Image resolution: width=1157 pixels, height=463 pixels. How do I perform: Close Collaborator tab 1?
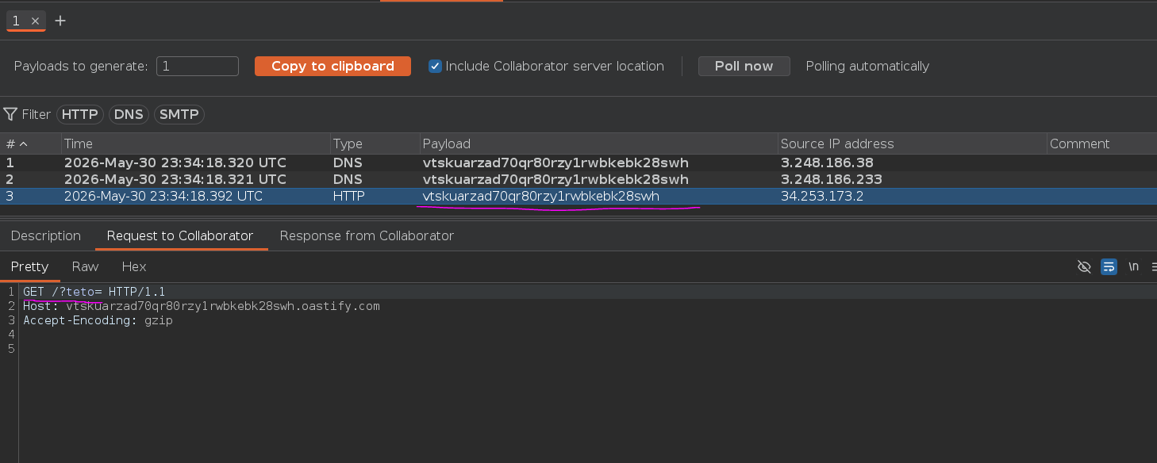35,21
